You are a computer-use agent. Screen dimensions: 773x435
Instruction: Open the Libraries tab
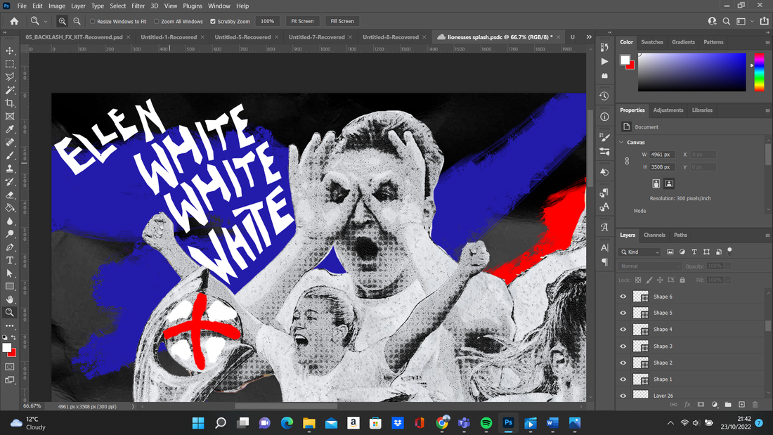(x=702, y=110)
